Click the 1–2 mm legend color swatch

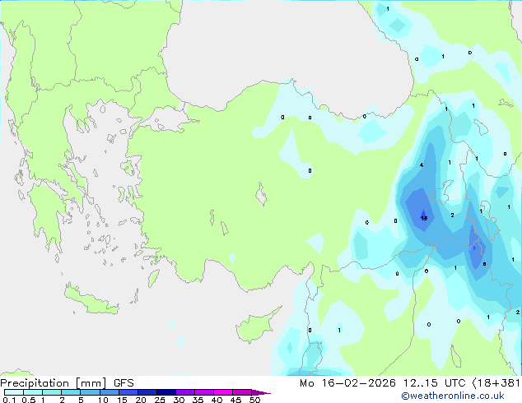(x=52, y=392)
